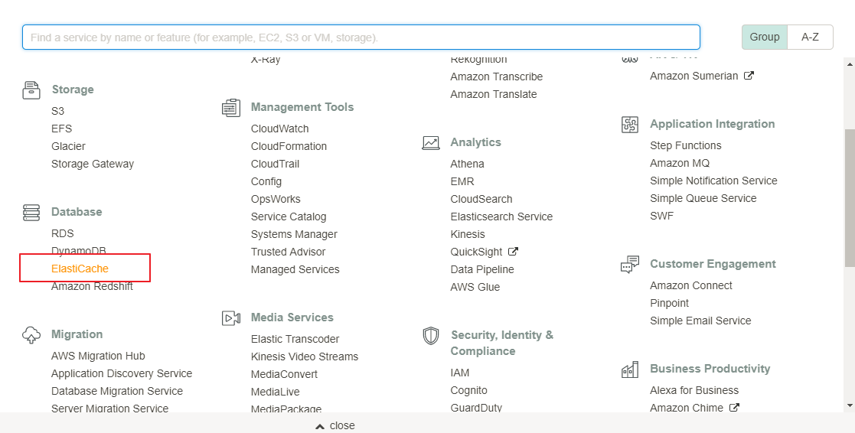Click the Media Services play icon
855x433 pixels.
pos(231,317)
